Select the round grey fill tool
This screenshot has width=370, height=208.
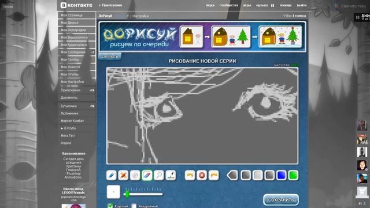coord(135,176)
